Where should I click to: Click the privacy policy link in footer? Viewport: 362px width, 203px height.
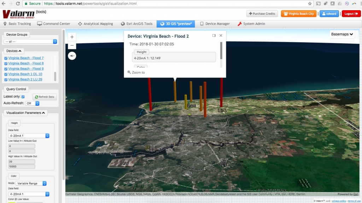click(339, 201)
